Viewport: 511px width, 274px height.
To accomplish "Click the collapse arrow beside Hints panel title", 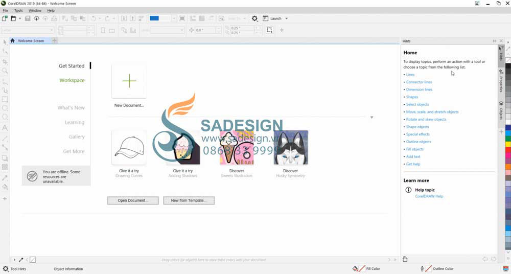I will point(494,41).
